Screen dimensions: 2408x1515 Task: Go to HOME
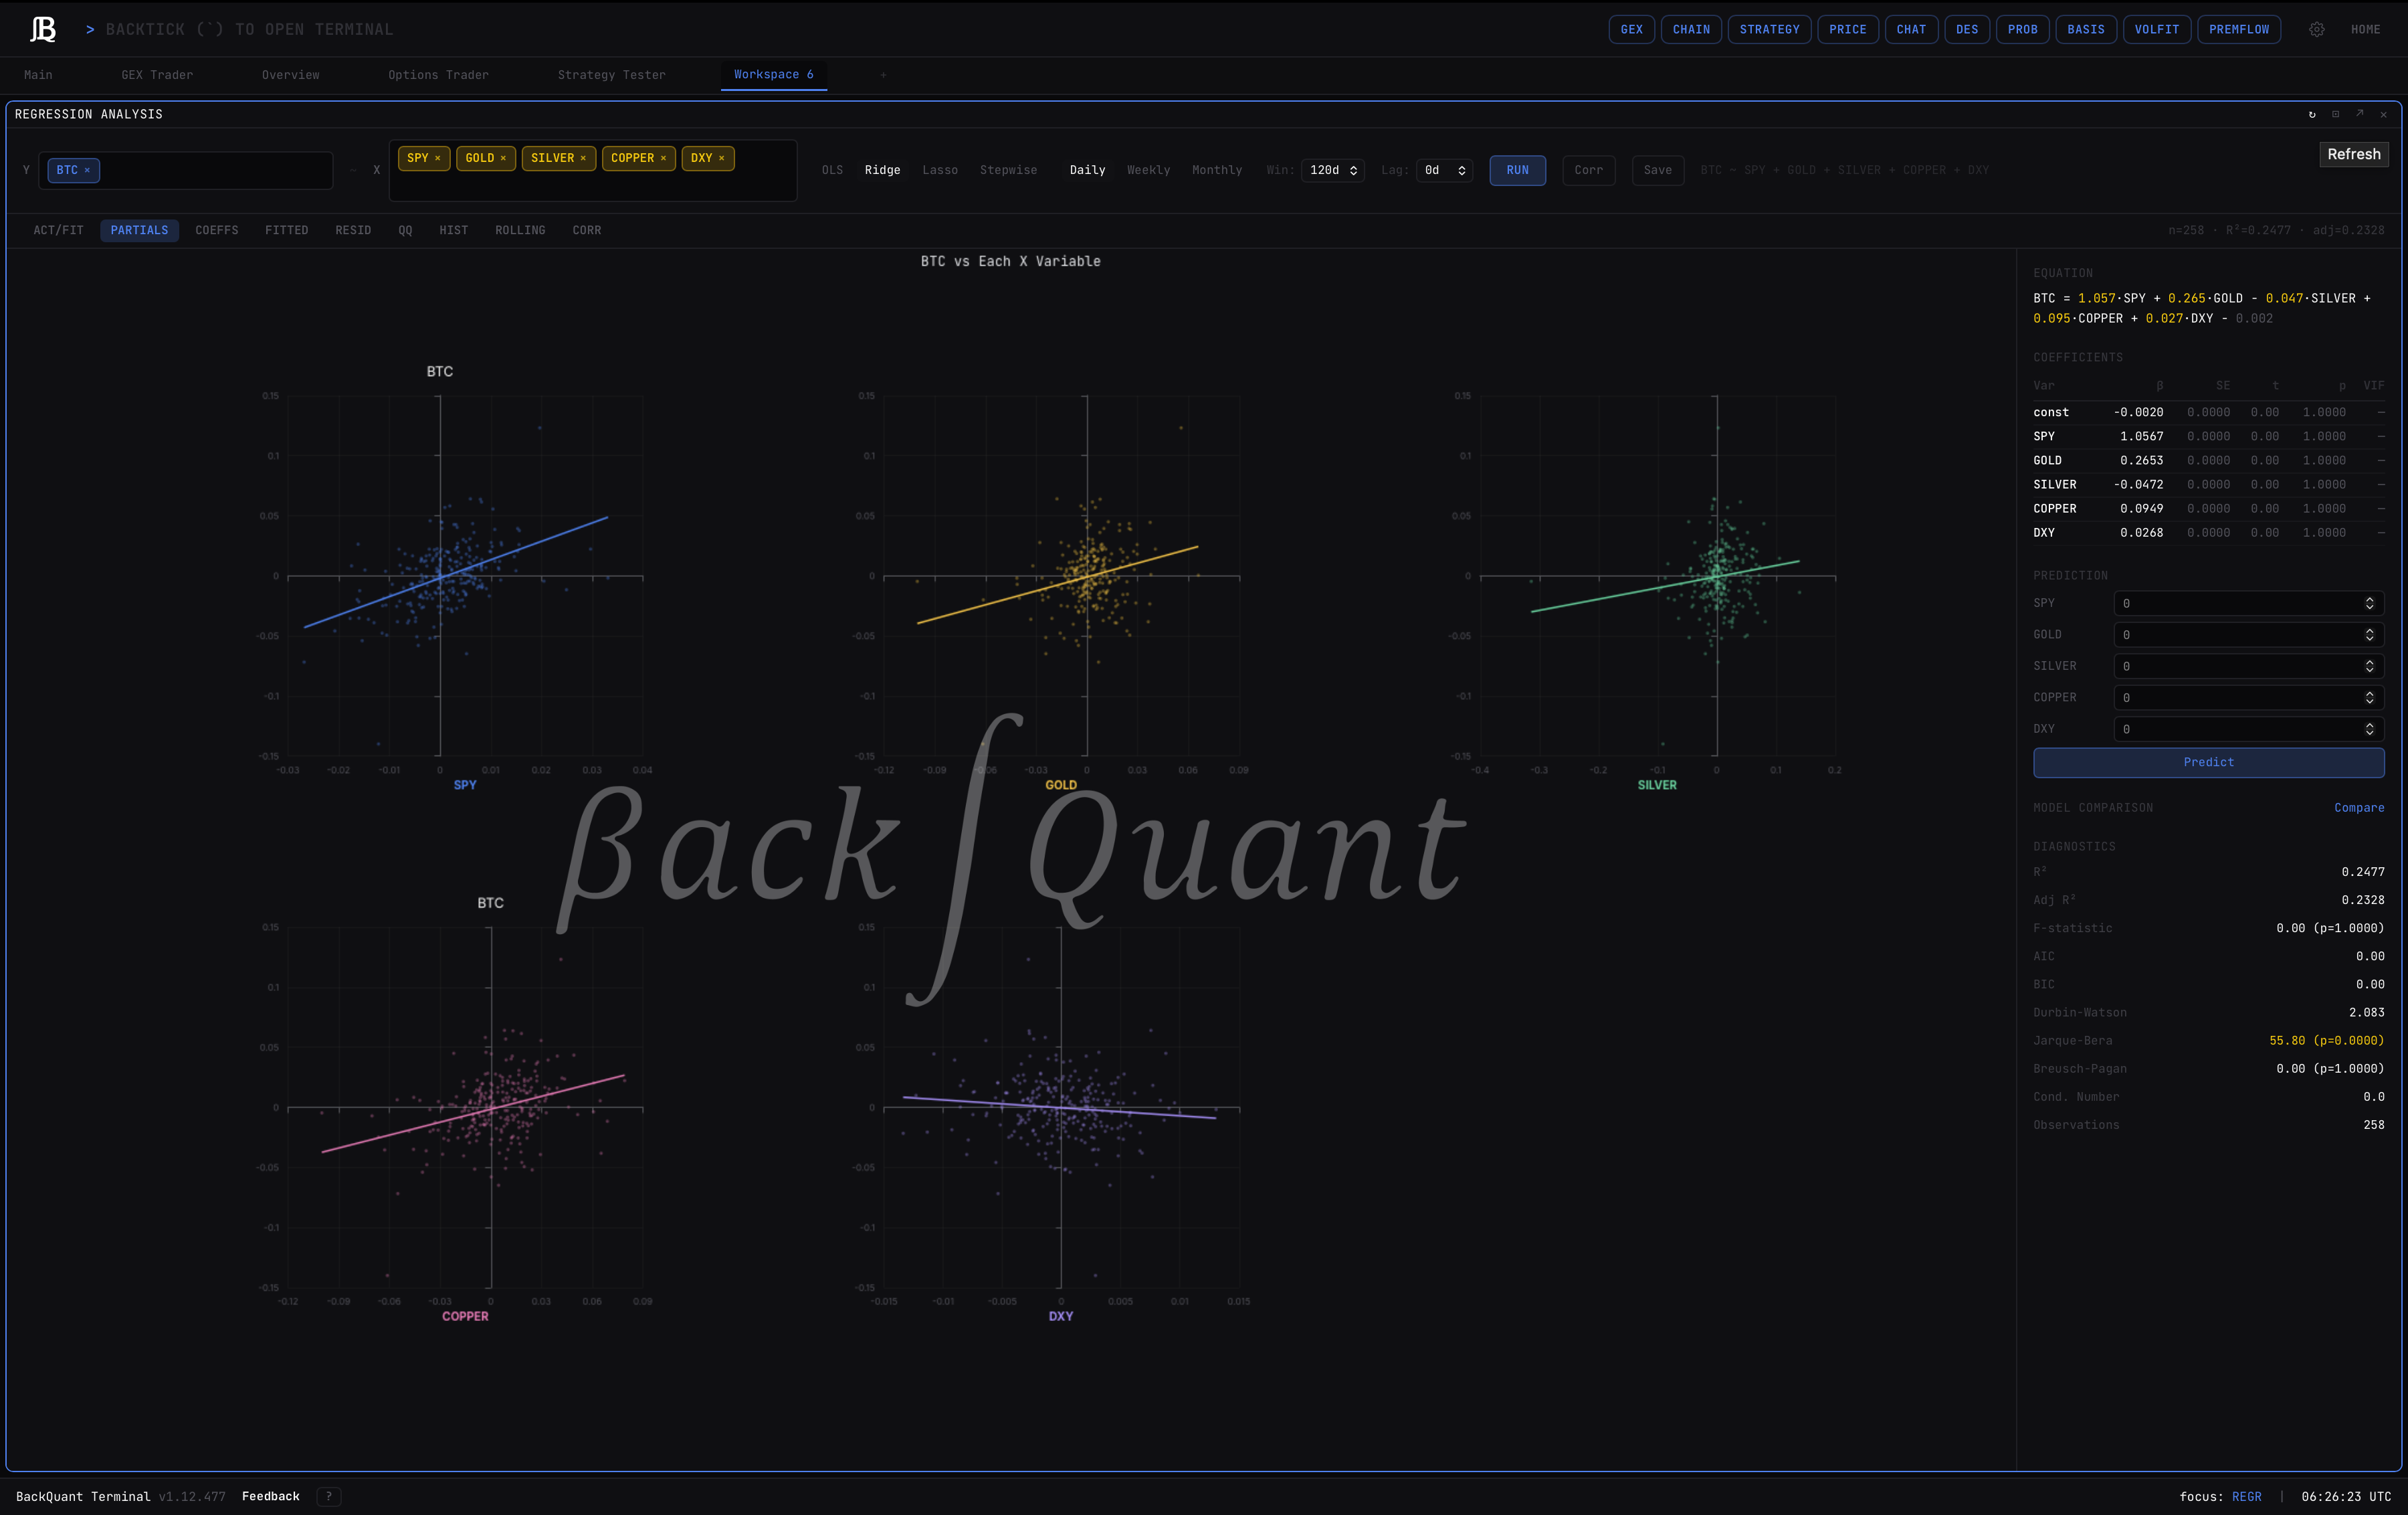pos(2365,30)
